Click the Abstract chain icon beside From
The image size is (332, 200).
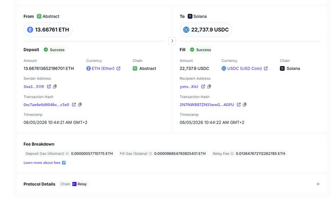(x=39, y=16)
